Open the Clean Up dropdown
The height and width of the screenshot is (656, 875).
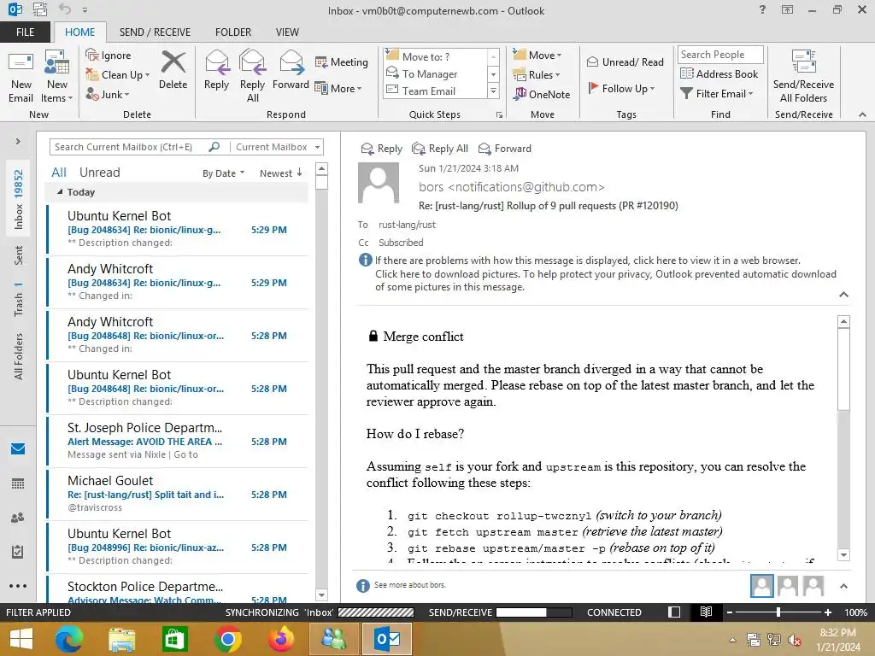point(118,75)
